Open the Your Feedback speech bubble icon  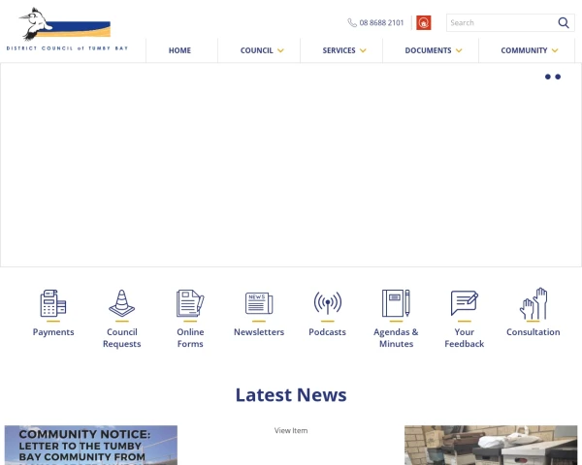465,303
